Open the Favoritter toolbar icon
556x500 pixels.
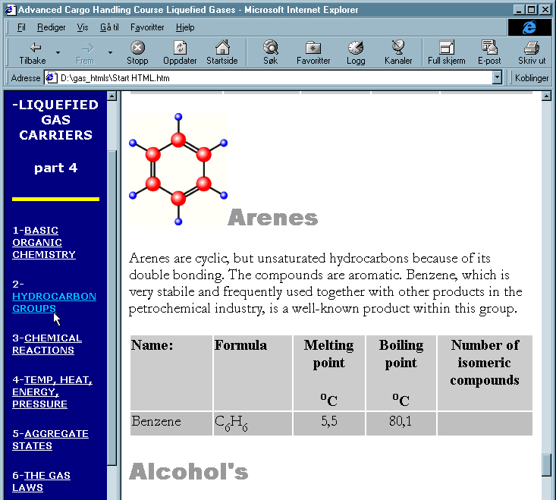[313, 52]
